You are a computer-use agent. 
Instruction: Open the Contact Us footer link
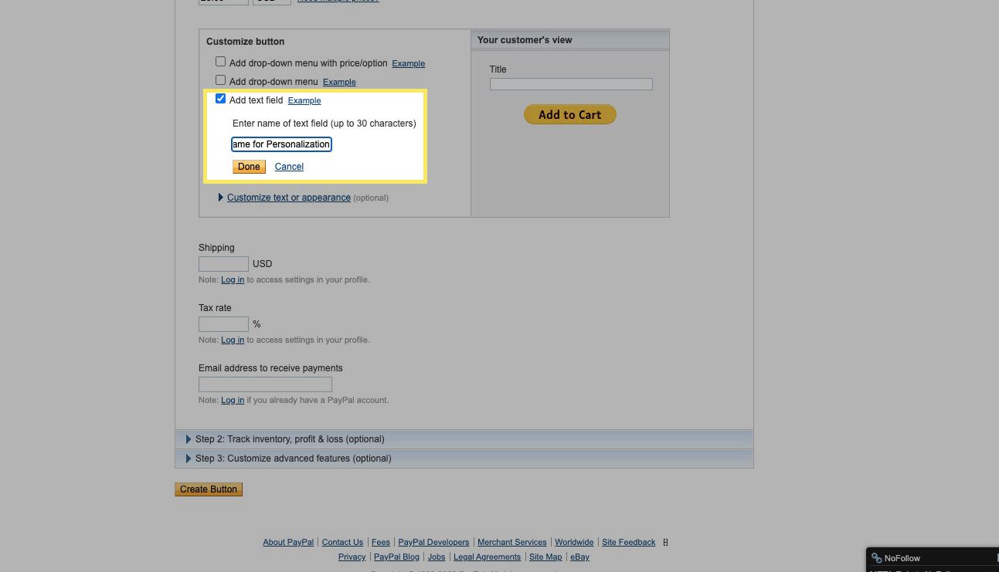tap(342, 543)
